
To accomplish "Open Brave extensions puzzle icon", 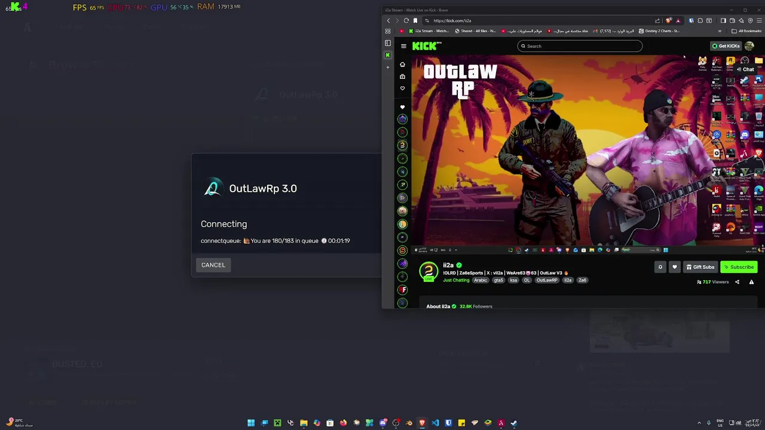I will [x=700, y=20].
